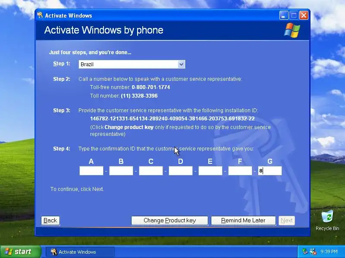Image resolution: width=345 pixels, height=258 pixels.
Task: Click the toll number (11) 3328-3396
Action: tap(139, 96)
